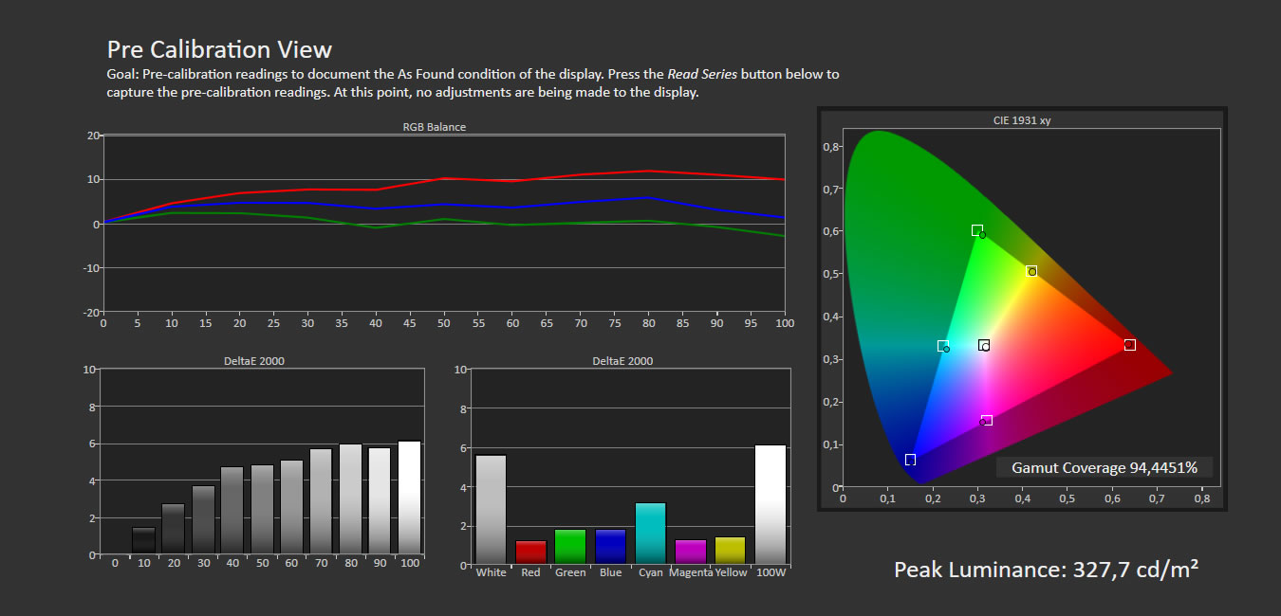Image resolution: width=1281 pixels, height=616 pixels.
Task: Select the Blue bar in DeltaE color chart
Action: tap(610, 547)
